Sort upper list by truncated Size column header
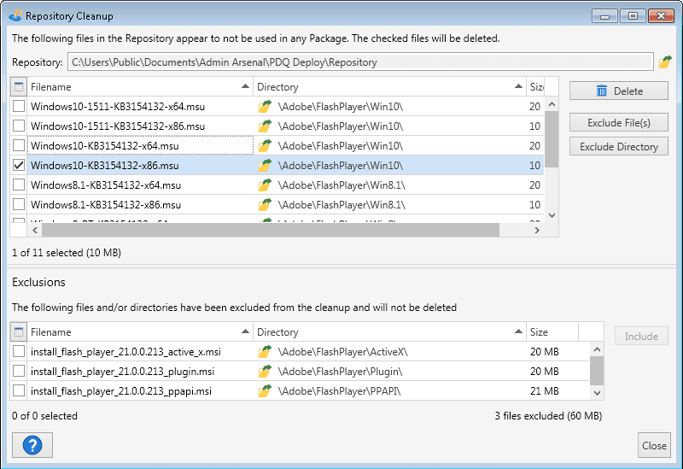 [x=536, y=87]
